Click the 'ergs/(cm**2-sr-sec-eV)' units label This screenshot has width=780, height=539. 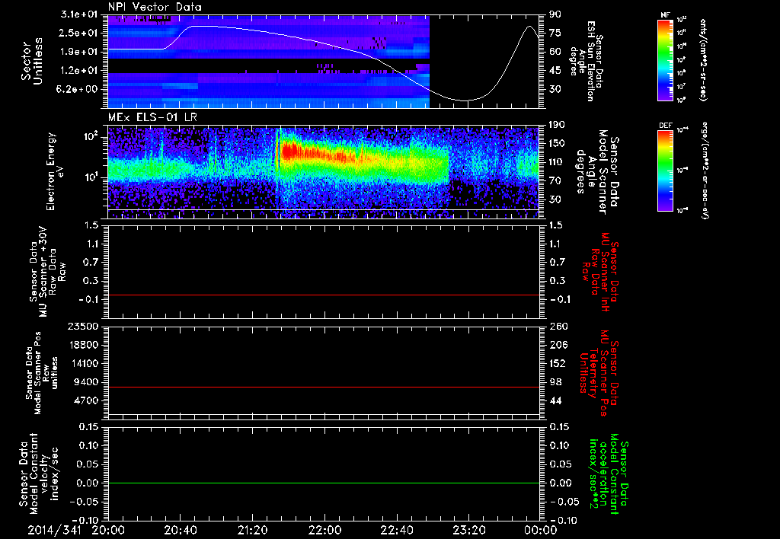pyautogui.click(x=705, y=171)
